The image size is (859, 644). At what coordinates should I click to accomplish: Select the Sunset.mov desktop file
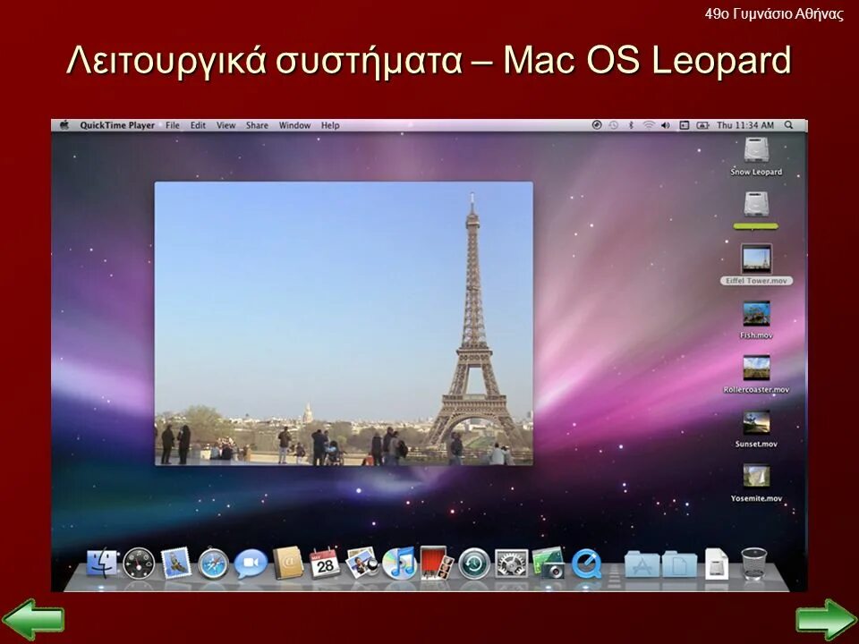point(756,428)
